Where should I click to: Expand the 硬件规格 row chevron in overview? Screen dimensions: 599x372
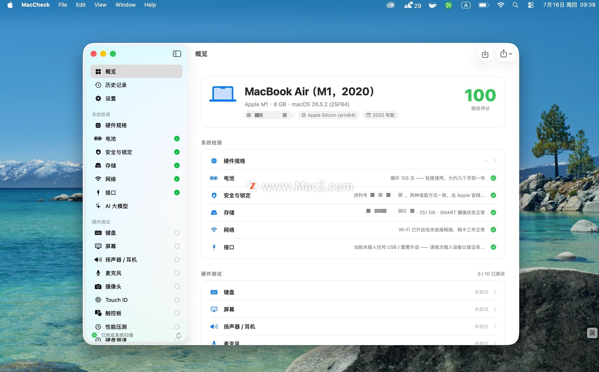click(495, 161)
